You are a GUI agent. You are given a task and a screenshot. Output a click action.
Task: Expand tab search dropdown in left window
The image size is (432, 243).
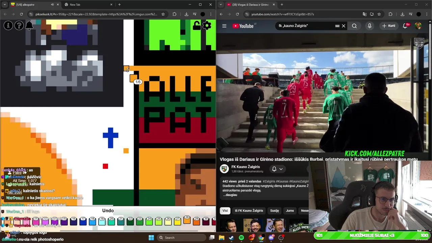click(4, 5)
